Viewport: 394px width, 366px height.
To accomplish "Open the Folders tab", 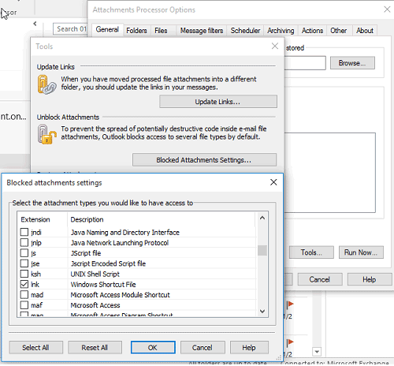I will pos(136,31).
